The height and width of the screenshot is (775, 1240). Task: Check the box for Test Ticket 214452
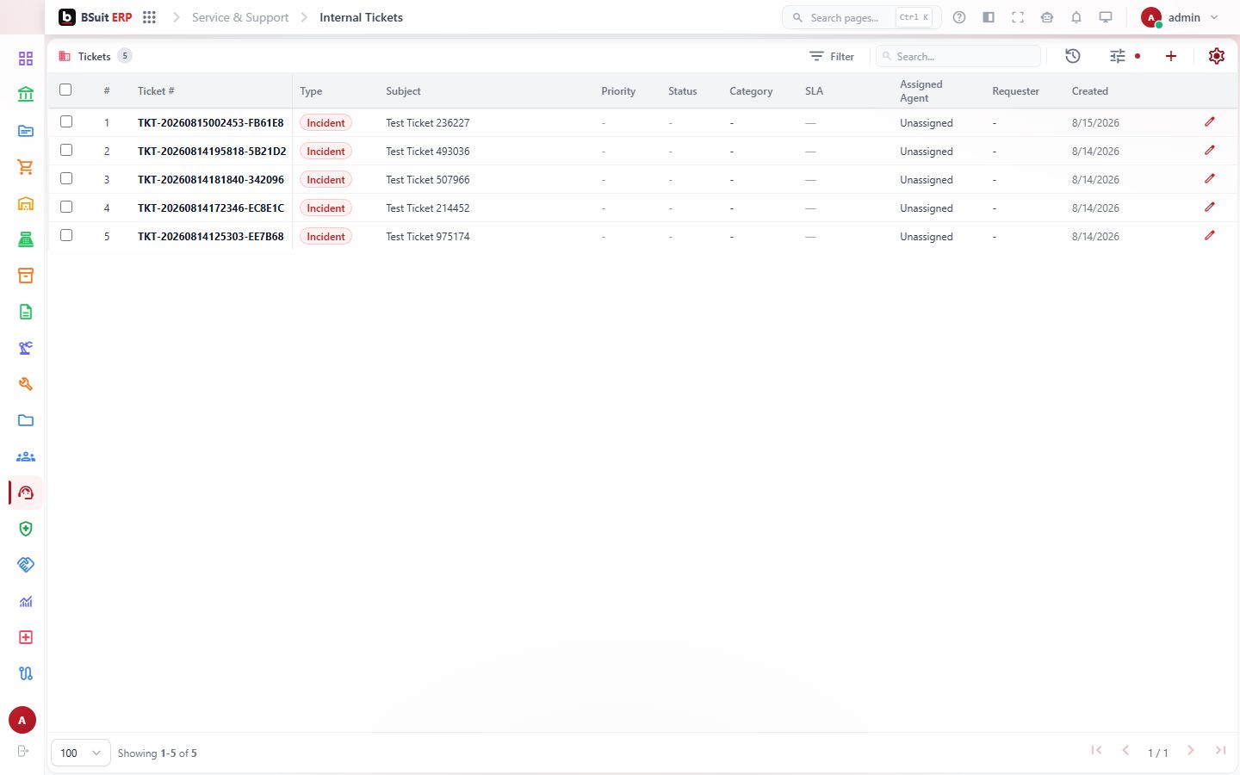tap(66, 207)
